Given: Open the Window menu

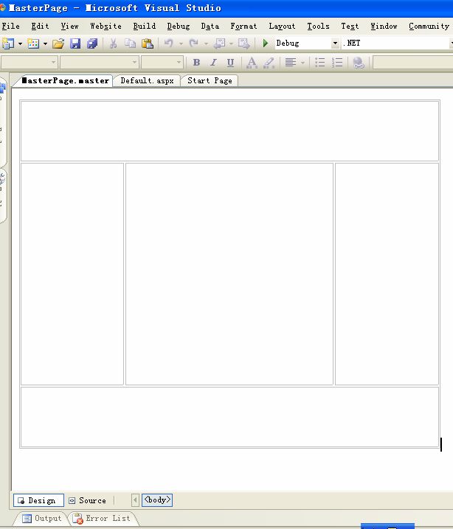Looking at the screenshot, I should 384,26.
